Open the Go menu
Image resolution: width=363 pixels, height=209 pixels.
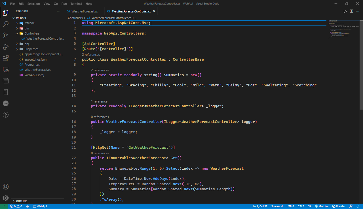pos(56,4)
